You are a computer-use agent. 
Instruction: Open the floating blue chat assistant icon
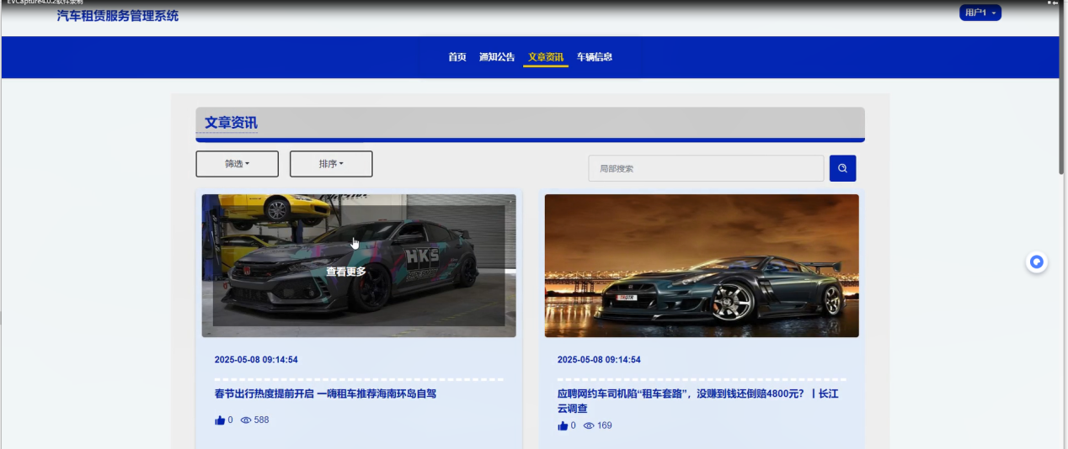click(1037, 262)
